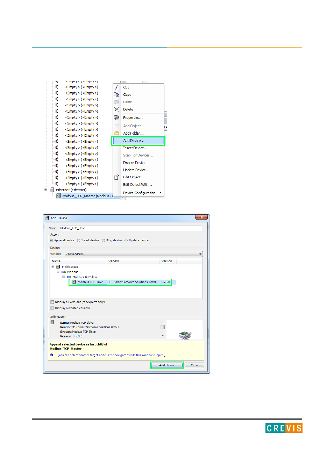
Task: Choose Insert Device... from context menu
Action: (x=138, y=148)
